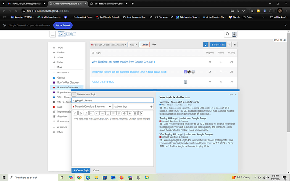Click the Windows taskbar search box
Screen dimensions: 290x181
click(x=33, y=178)
